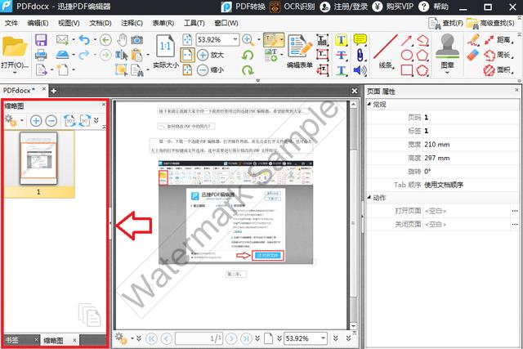Click the sound speaker annotation icon

click(360, 70)
